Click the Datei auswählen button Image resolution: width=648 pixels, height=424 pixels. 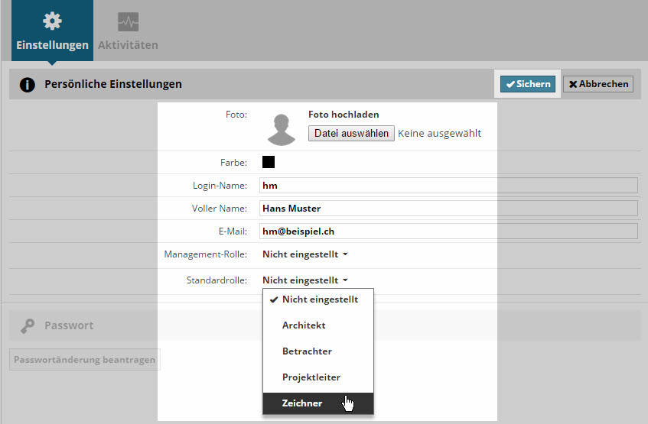[x=351, y=134]
